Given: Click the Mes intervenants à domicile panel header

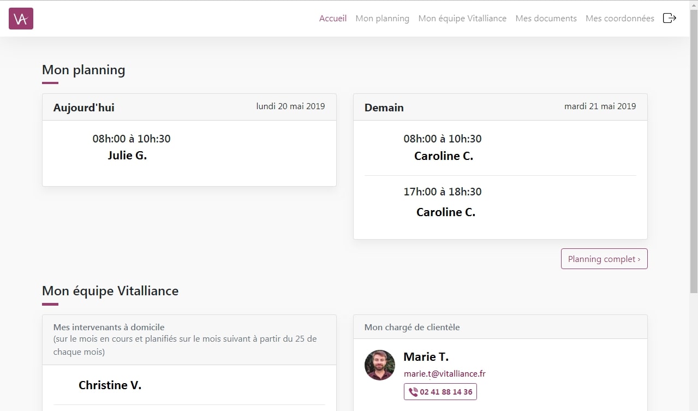Looking at the screenshot, I should coord(108,327).
